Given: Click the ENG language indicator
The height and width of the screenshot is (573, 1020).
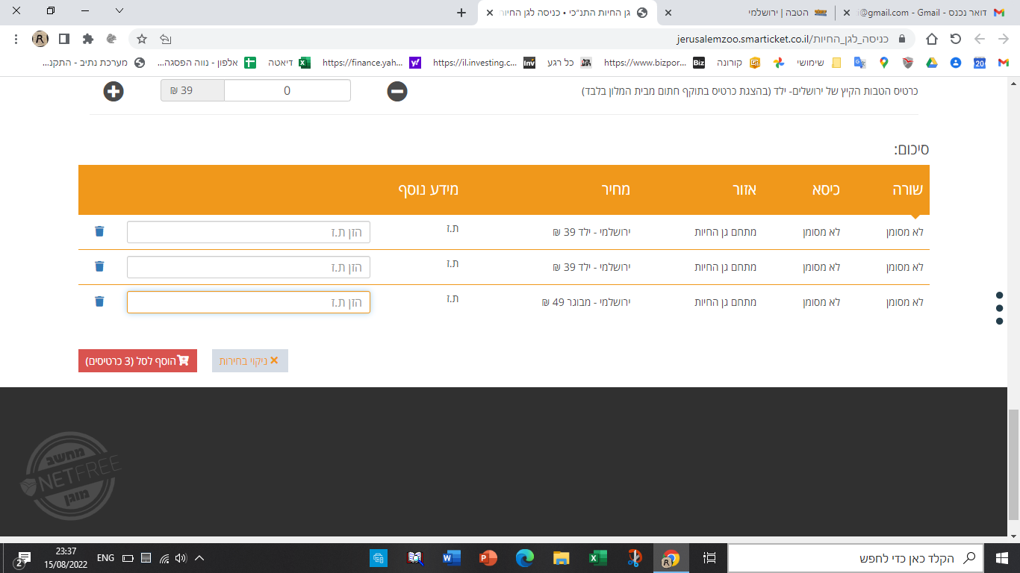Looking at the screenshot, I should [106, 557].
